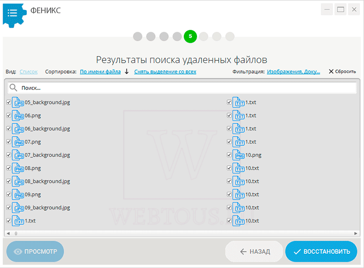
Task: Click the PNG icon of 07.png
Action: (x=18, y=142)
